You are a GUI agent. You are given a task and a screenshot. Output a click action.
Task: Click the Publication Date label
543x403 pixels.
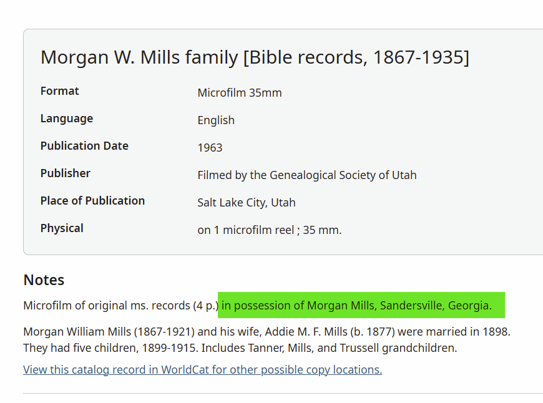[x=84, y=146]
